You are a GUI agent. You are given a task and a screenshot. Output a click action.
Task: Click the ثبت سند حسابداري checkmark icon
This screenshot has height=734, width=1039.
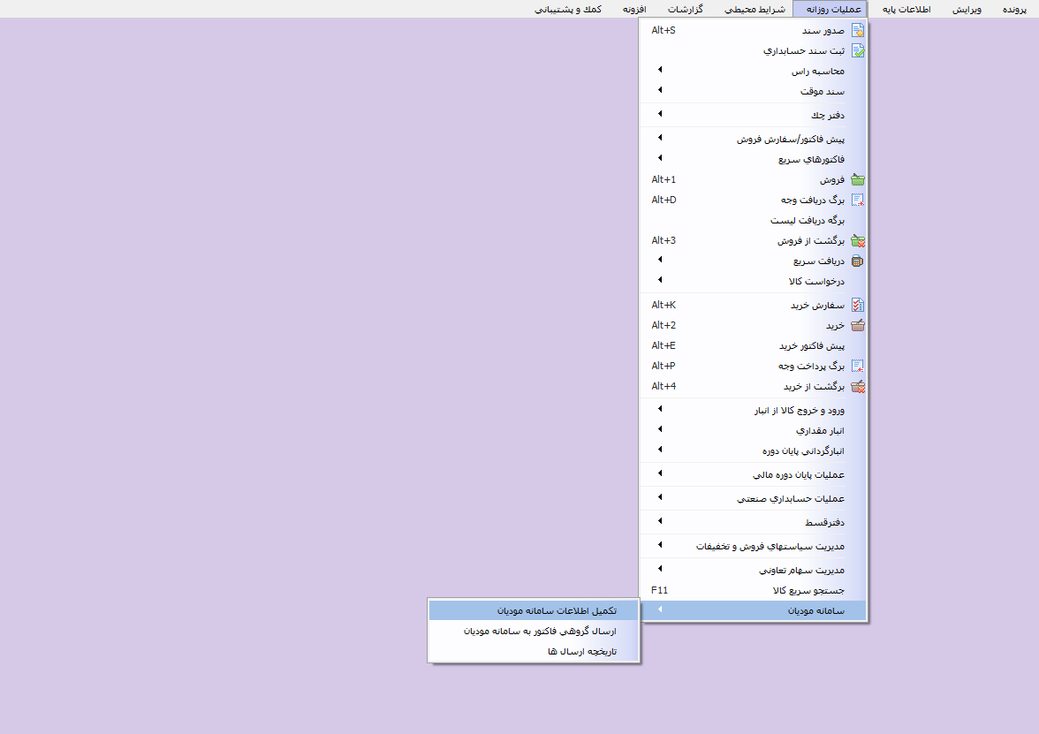pyautogui.click(x=857, y=50)
